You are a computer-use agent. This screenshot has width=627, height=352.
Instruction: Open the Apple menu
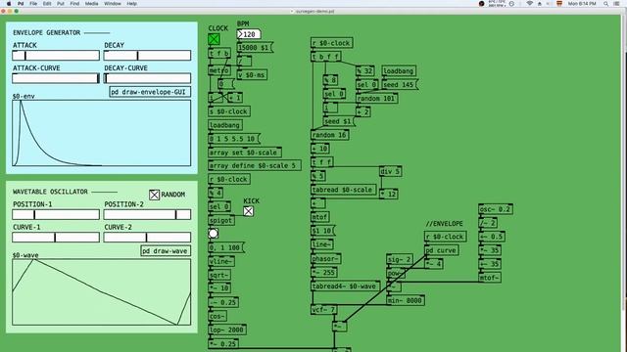tap(9, 4)
